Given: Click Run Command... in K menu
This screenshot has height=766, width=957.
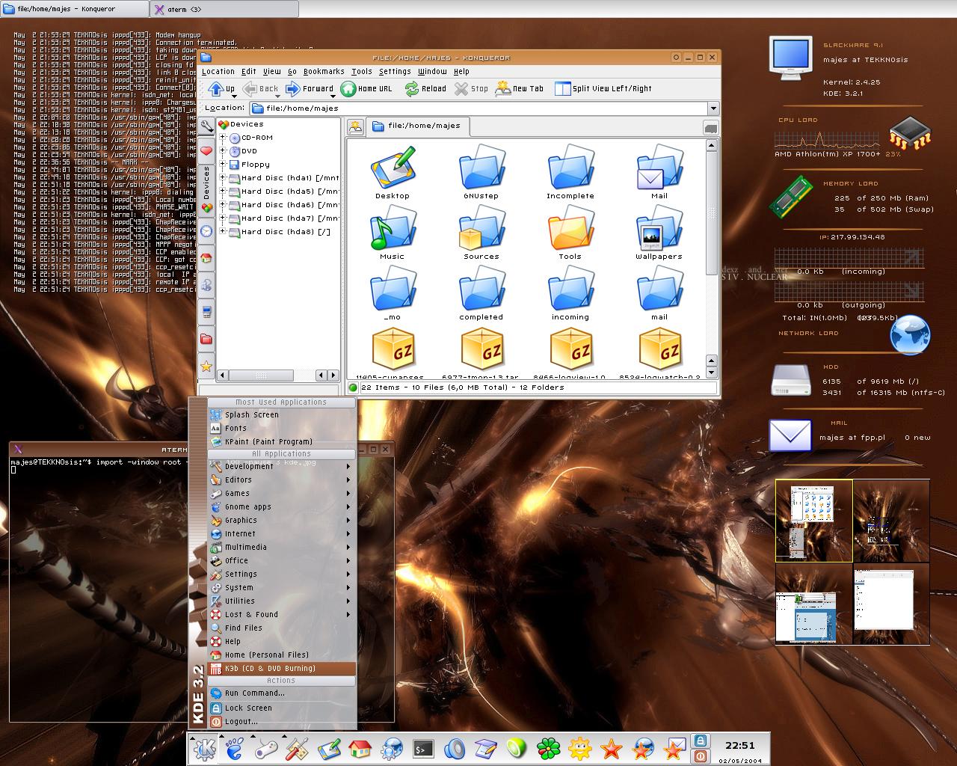Looking at the screenshot, I should pyautogui.click(x=281, y=693).
